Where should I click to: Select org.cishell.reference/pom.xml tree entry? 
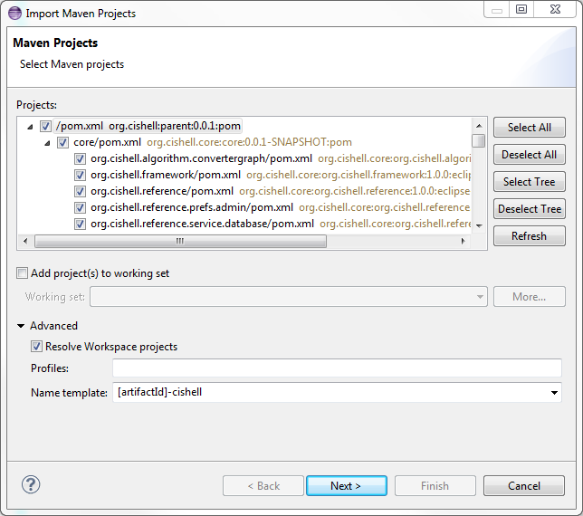coord(162,191)
